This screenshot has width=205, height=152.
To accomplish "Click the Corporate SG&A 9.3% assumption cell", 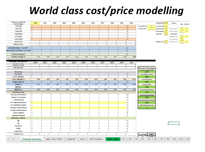I will 147,87.
